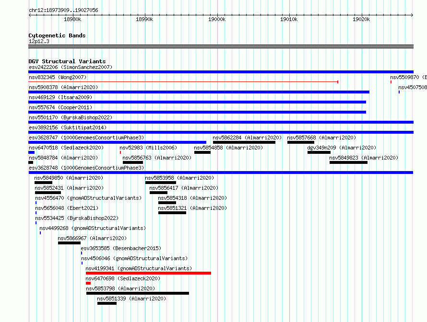Open nsv6470698 (Sedlazeck2020) variant
This screenshot has width=427, height=322.
[123, 278]
